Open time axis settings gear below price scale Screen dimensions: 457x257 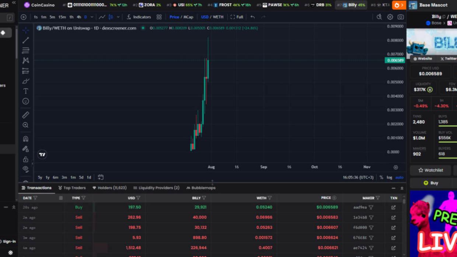point(395,167)
